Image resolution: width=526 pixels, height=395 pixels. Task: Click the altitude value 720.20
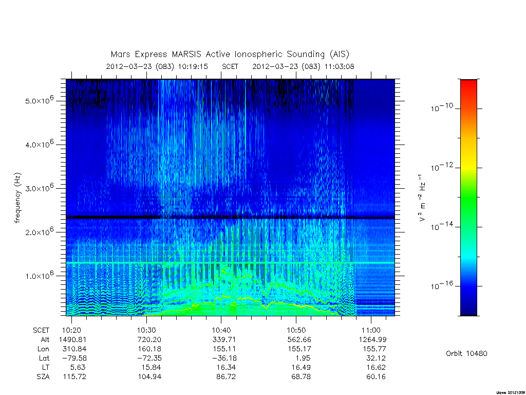click(x=149, y=339)
